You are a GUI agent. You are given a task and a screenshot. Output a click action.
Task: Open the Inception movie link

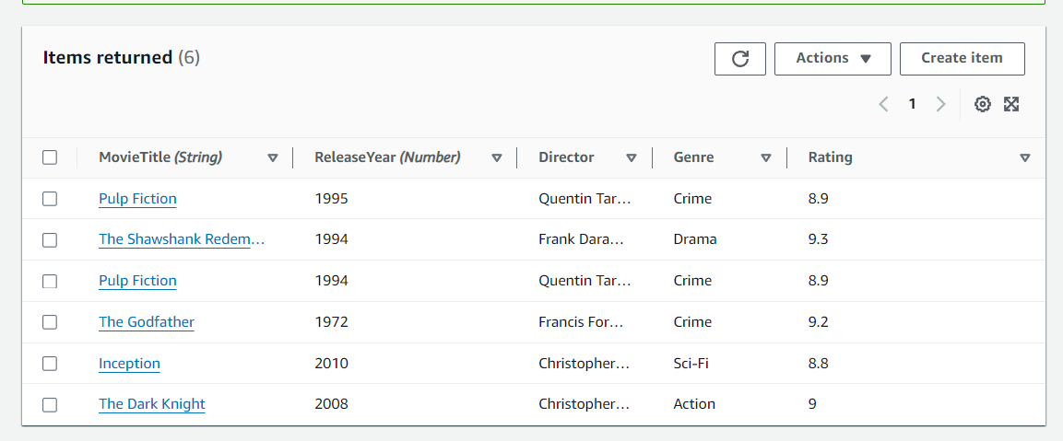click(129, 364)
